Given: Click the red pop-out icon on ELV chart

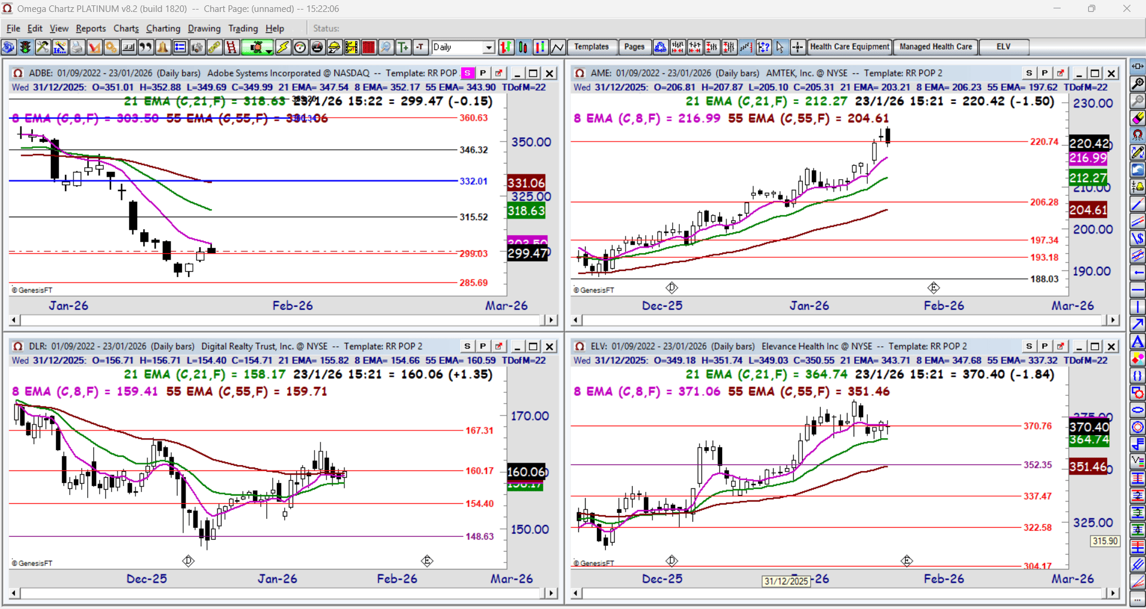Looking at the screenshot, I should coord(1061,346).
